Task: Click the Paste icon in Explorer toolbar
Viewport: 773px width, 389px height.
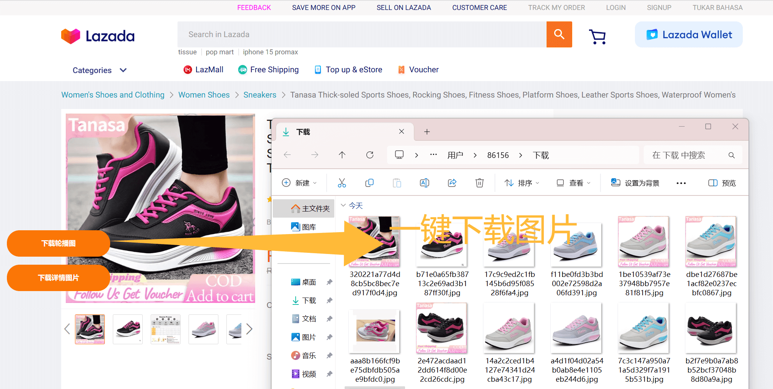Action: 397,183
